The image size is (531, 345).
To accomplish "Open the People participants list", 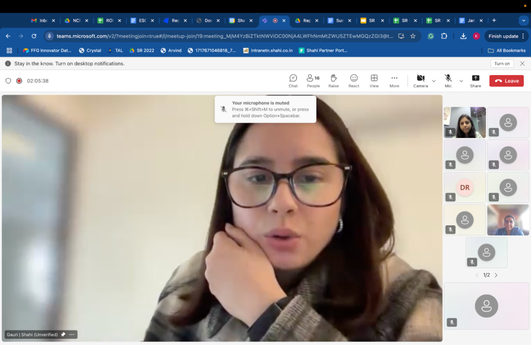I will [x=313, y=80].
